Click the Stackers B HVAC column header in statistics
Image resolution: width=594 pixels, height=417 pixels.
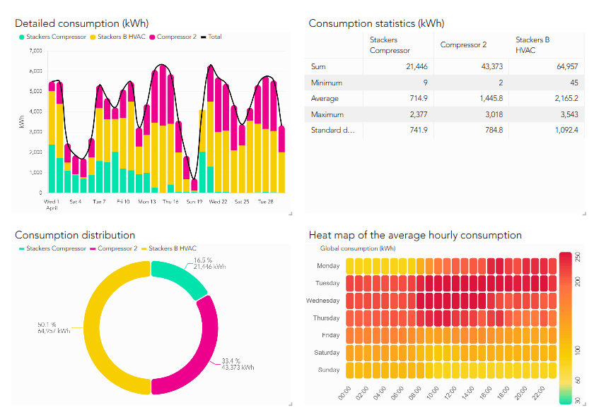click(x=547, y=45)
